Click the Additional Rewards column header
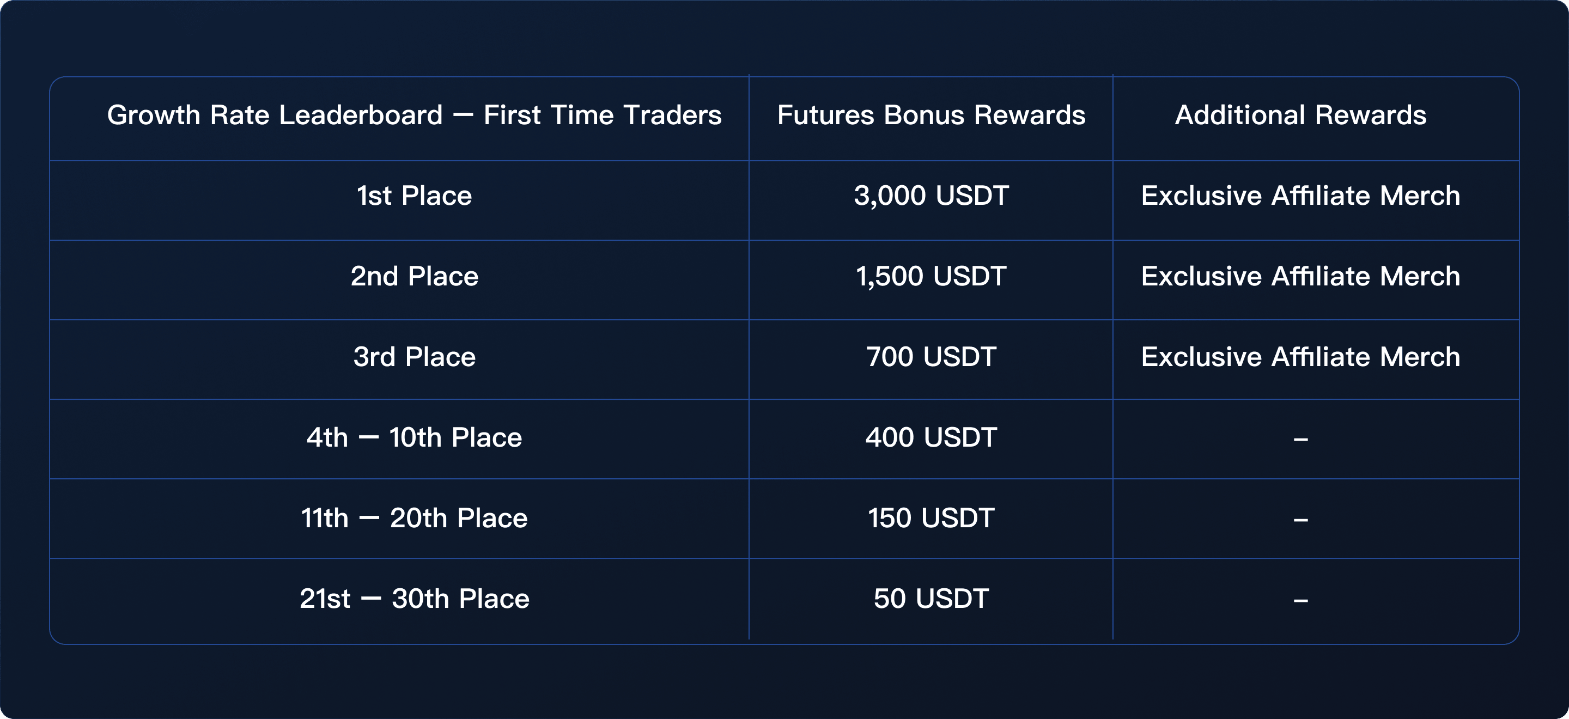 pyautogui.click(x=1300, y=115)
